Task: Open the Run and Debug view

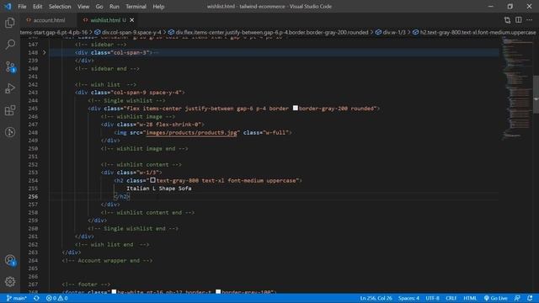Action: (x=10, y=88)
